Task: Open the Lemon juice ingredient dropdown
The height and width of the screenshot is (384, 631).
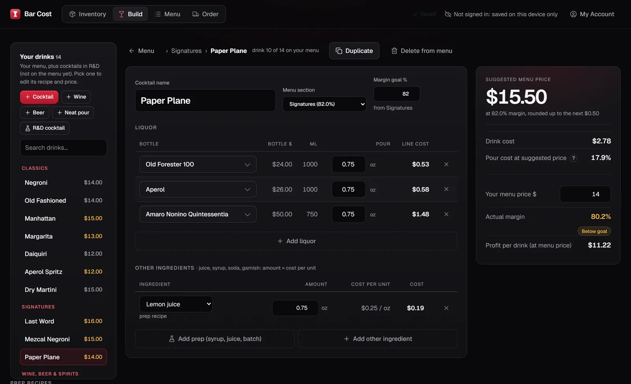Action: (x=176, y=304)
